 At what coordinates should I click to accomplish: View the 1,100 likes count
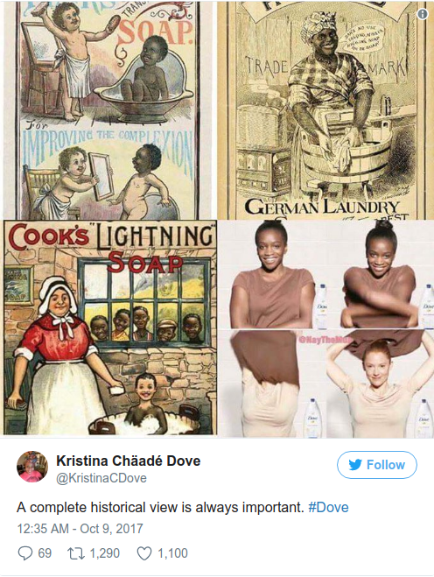coord(173,553)
